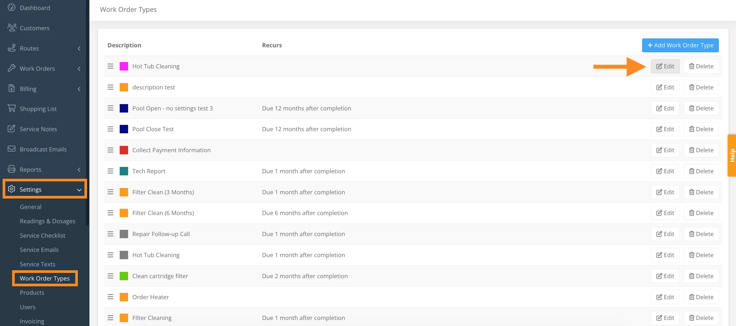Expand the Routes submenu chevron
Image resolution: width=736 pixels, height=326 pixels.
[x=79, y=48]
